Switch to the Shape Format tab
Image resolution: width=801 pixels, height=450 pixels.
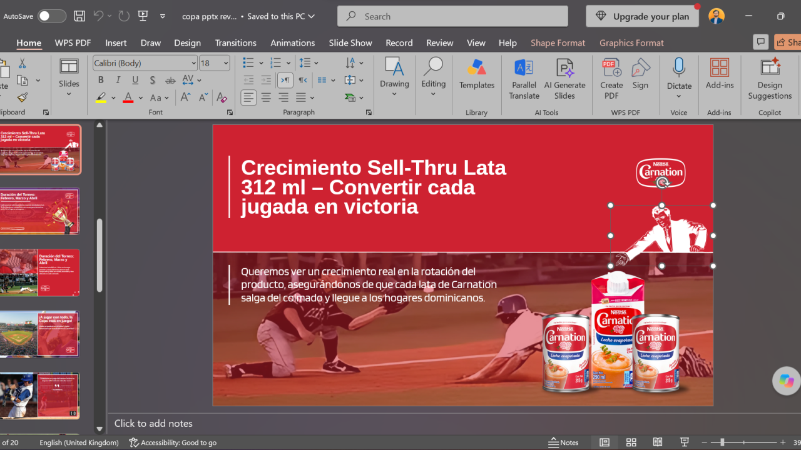point(558,42)
